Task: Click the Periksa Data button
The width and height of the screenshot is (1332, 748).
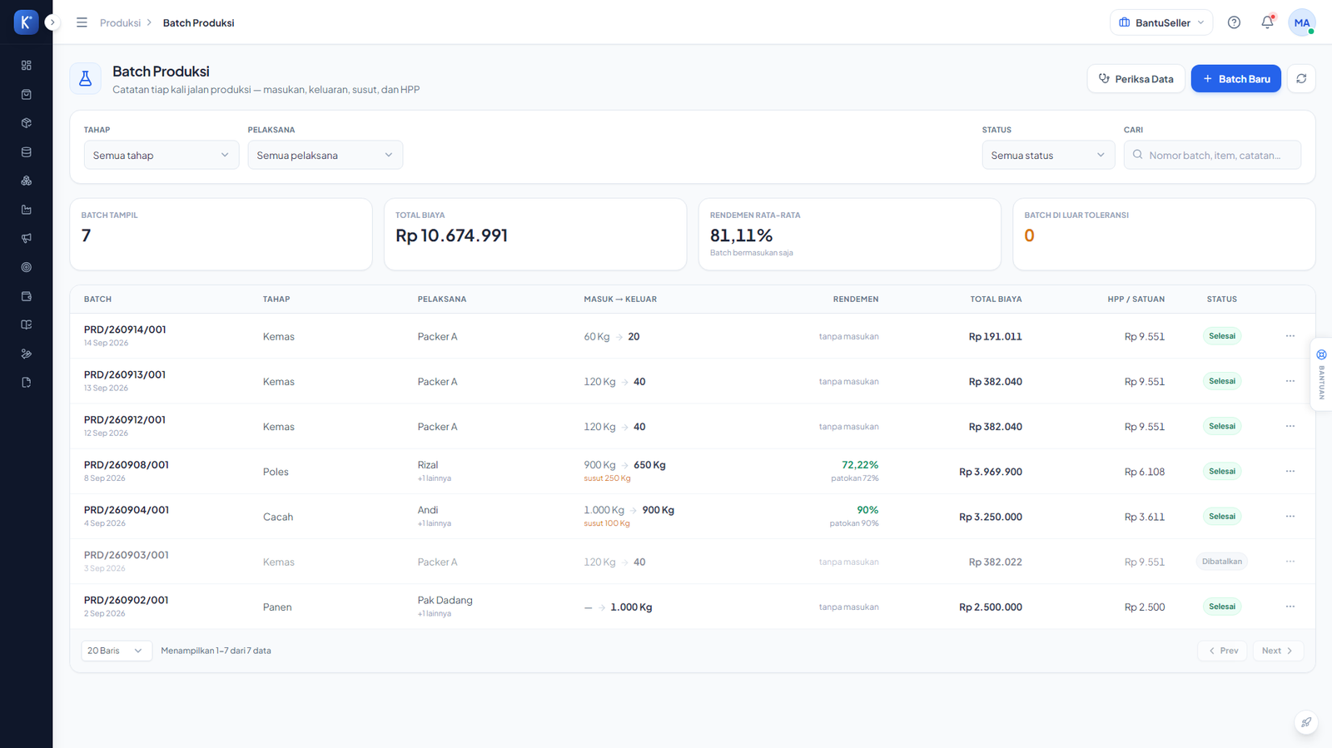Action: [x=1136, y=78]
